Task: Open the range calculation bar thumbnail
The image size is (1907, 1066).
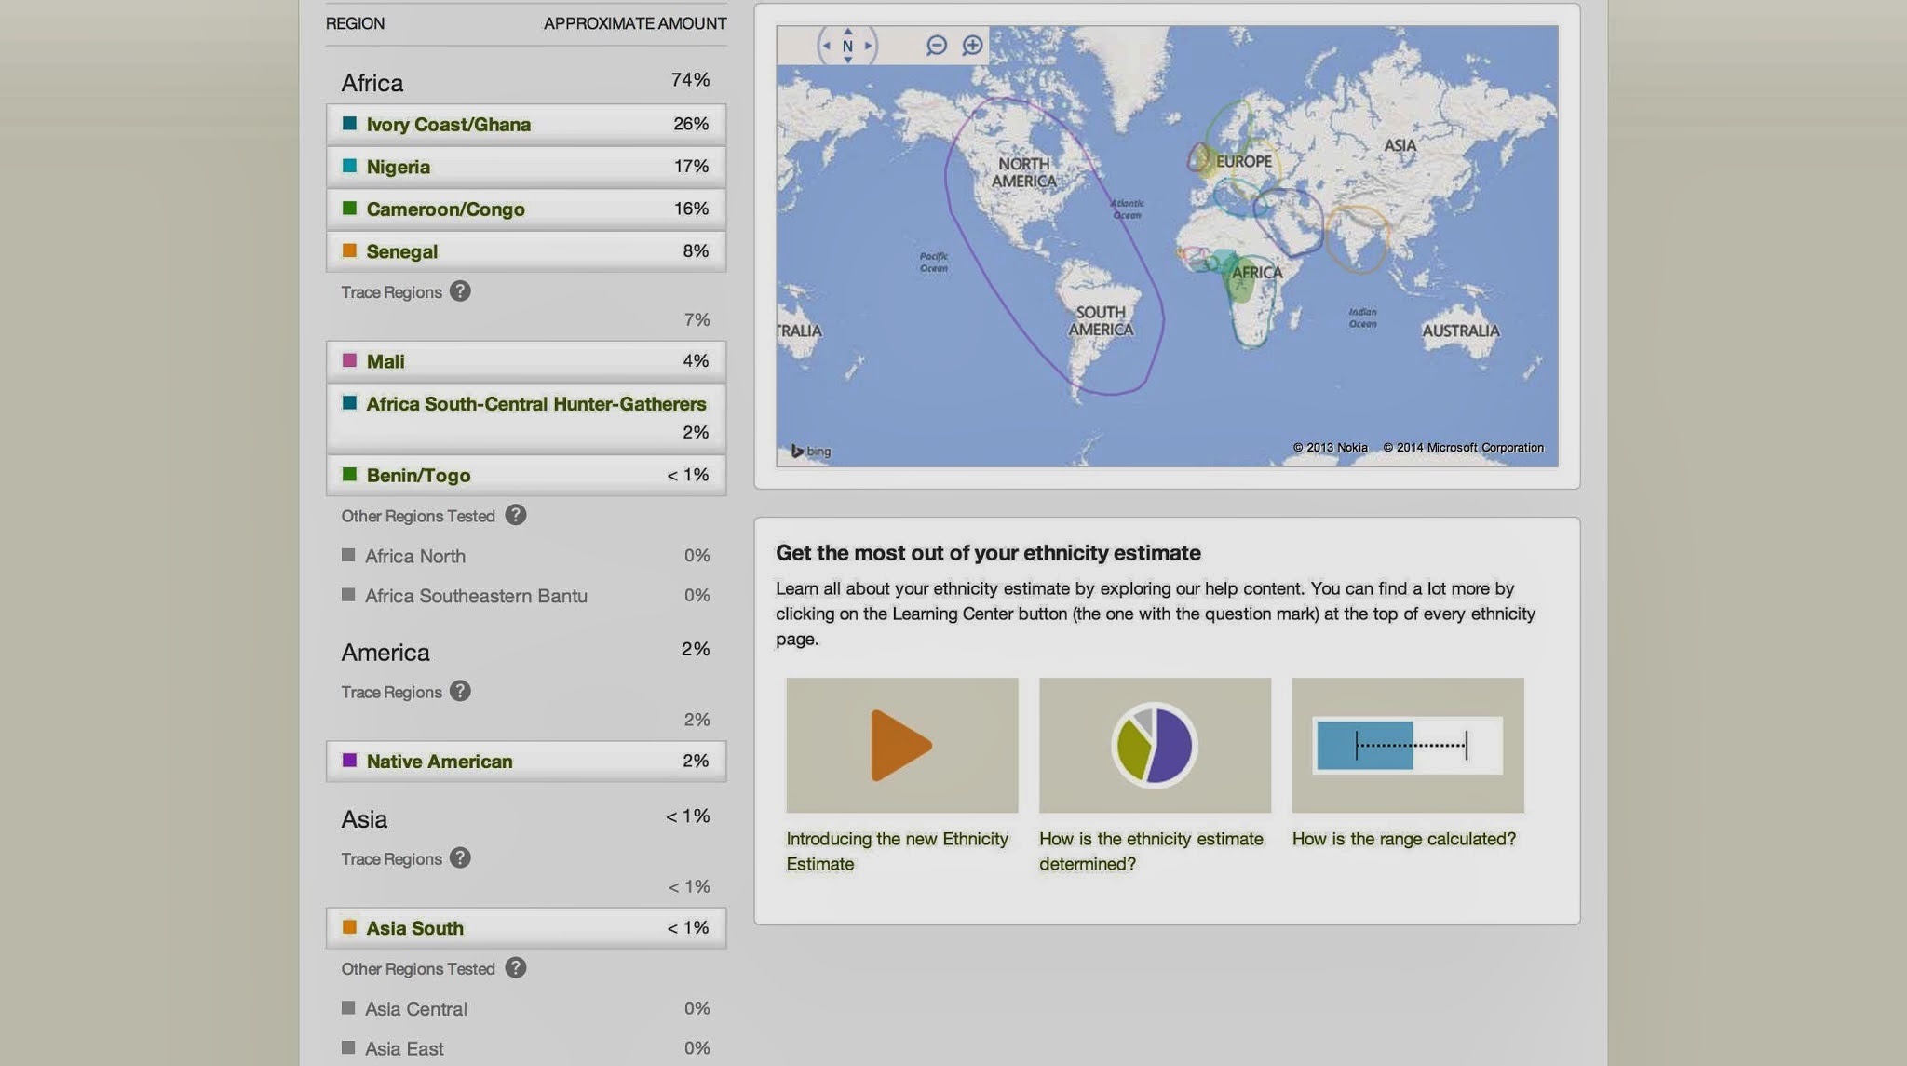Action: tap(1407, 745)
